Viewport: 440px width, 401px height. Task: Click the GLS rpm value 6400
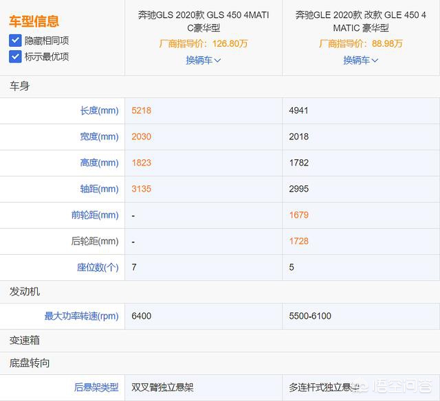click(x=142, y=316)
